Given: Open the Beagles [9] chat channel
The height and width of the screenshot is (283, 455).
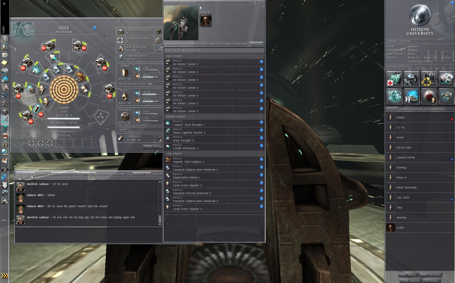Looking at the screenshot, I should [142, 174].
